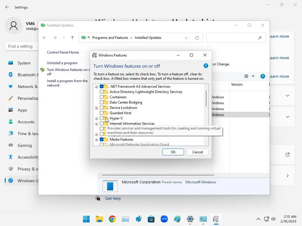Open Settings gear icon on taskbar
The height and width of the screenshot is (226, 302).
coord(190,219)
